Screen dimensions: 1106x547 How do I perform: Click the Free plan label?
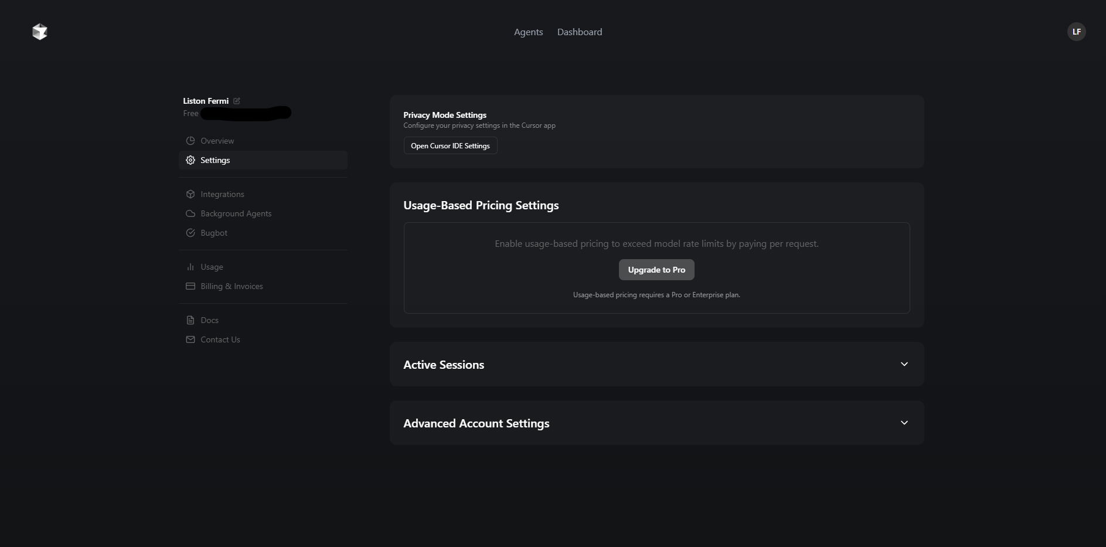[190, 113]
